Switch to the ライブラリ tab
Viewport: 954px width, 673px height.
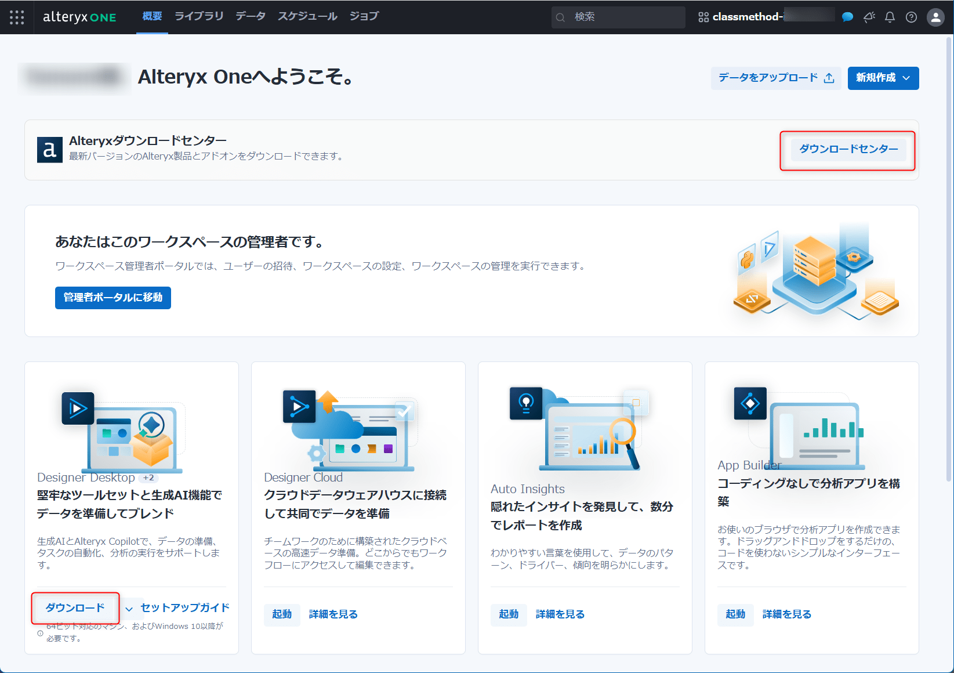coord(198,16)
